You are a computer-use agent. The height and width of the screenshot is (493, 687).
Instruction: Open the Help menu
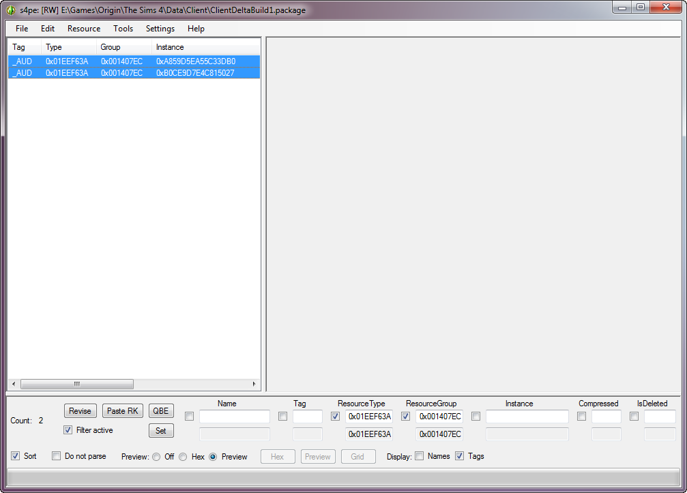(x=196, y=29)
